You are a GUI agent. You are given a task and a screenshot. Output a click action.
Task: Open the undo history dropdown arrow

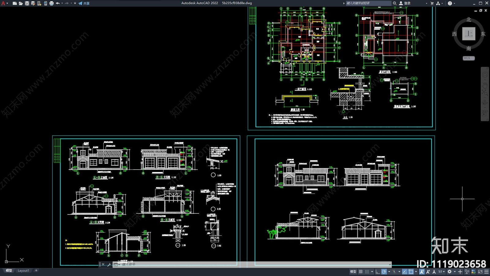[x=62, y=3]
